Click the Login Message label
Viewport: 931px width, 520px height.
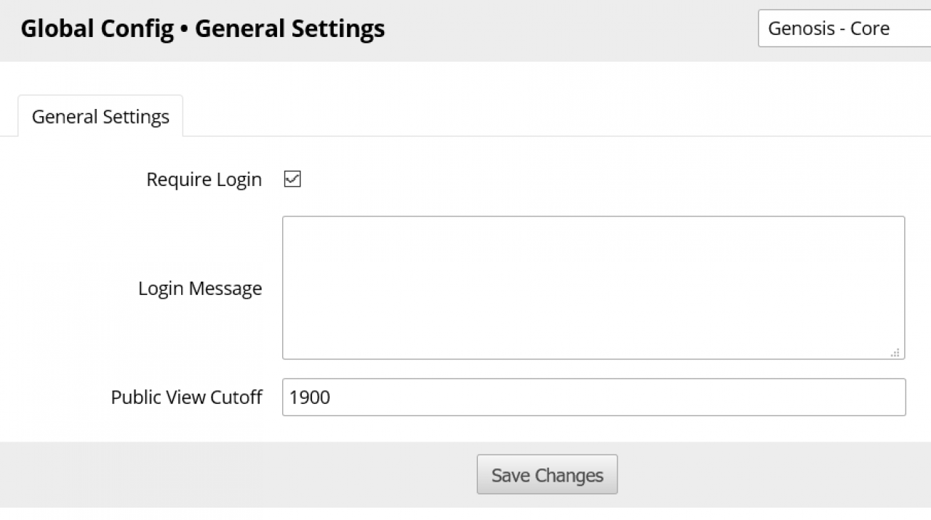[x=200, y=288]
